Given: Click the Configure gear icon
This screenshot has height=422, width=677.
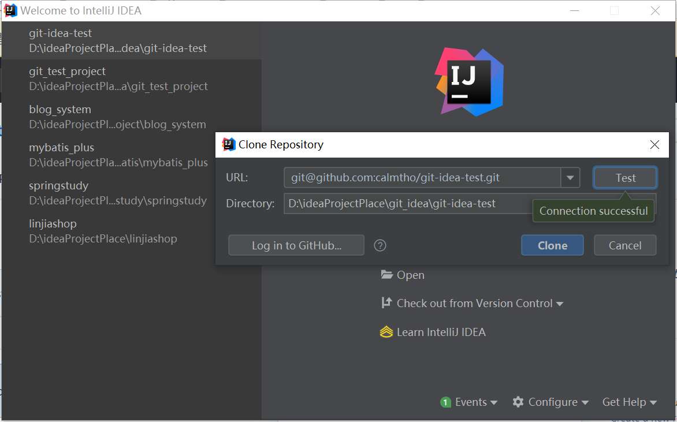Looking at the screenshot, I should pos(518,402).
